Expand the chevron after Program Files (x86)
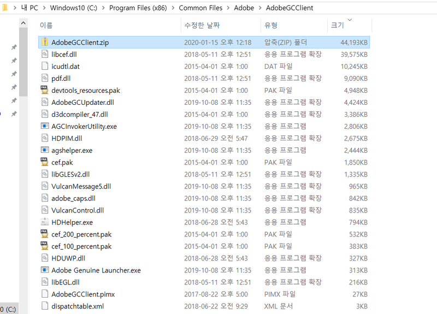The height and width of the screenshot is (314, 437). pos(173,8)
